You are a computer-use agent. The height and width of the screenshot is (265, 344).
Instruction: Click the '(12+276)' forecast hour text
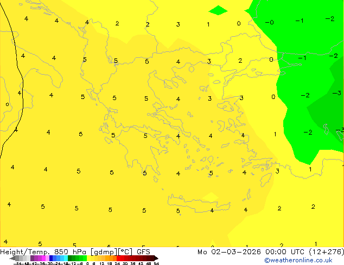(327, 251)
